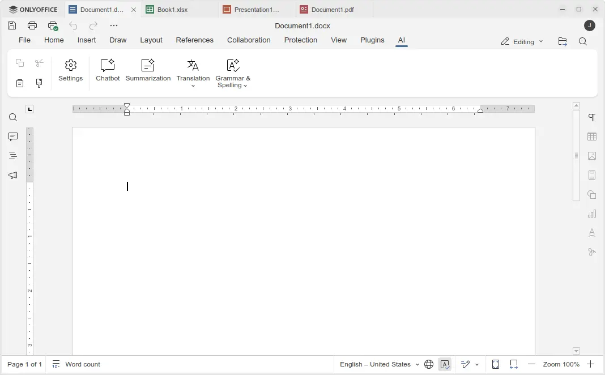
Task: Open AI plugin Settings
Action: pyautogui.click(x=71, y=70)
